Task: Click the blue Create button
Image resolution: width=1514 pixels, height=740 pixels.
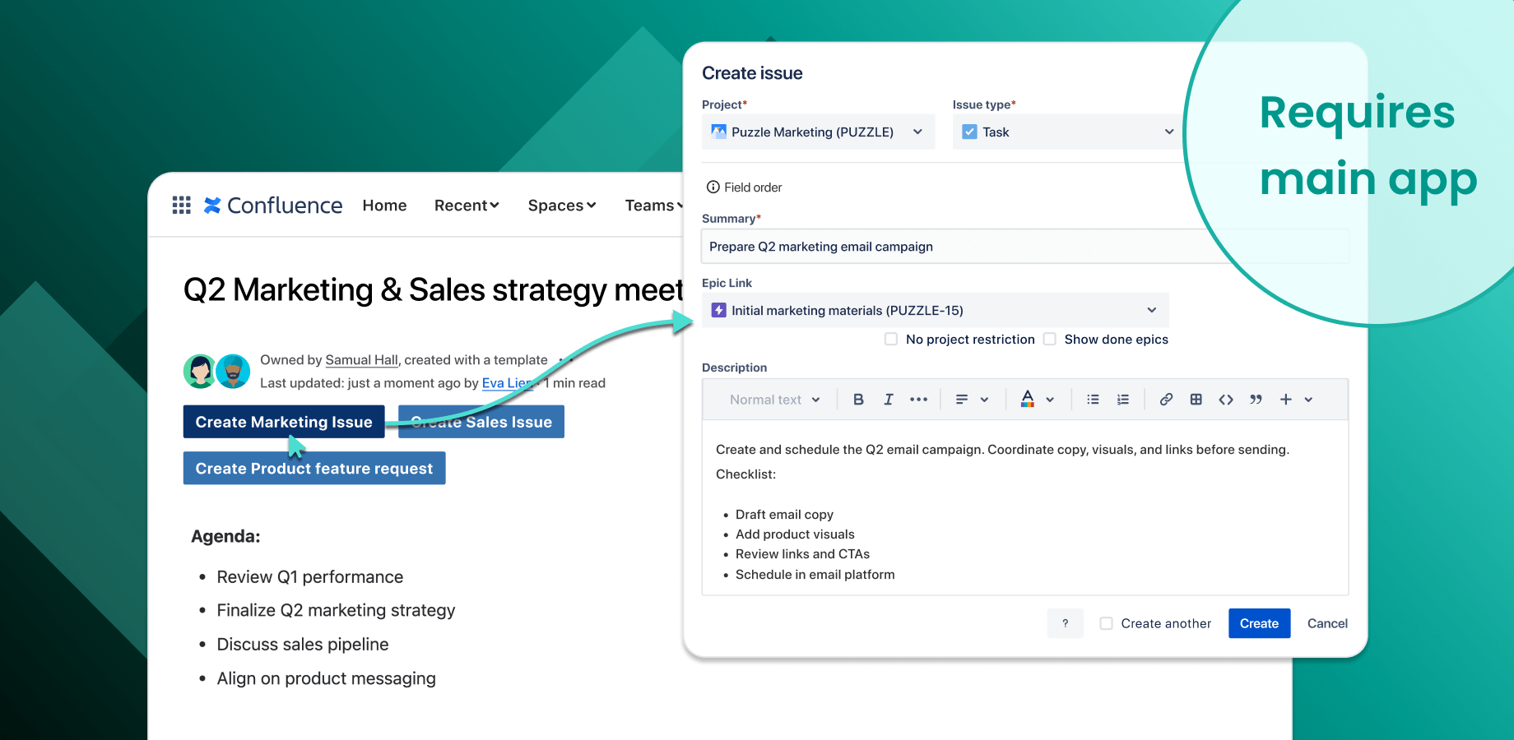Action: [x=1259, y=623]
